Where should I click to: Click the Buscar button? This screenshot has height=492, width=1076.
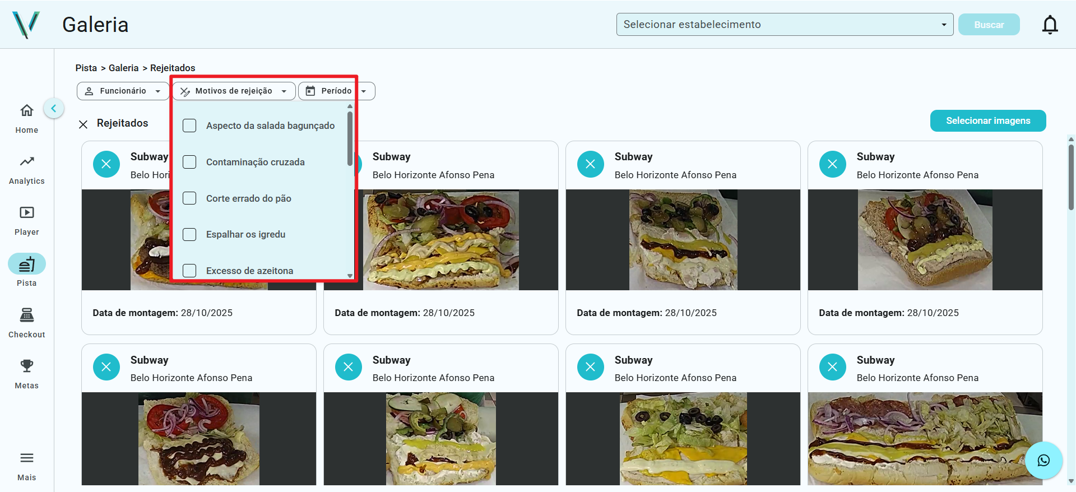(x=989, y=25)
